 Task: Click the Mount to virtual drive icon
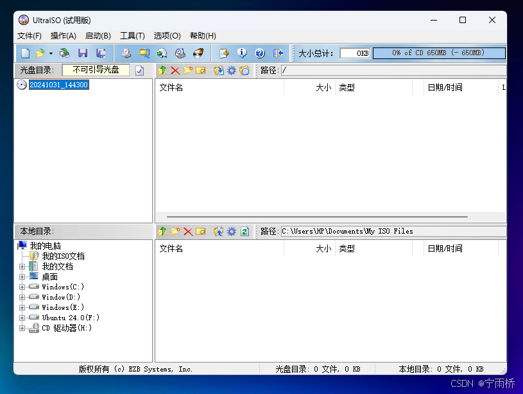(x=162, y=53)
